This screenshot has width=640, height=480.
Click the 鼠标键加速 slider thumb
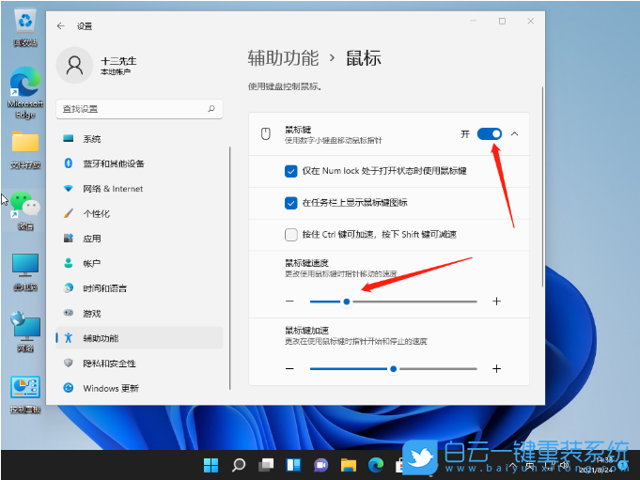coord(394,369)
